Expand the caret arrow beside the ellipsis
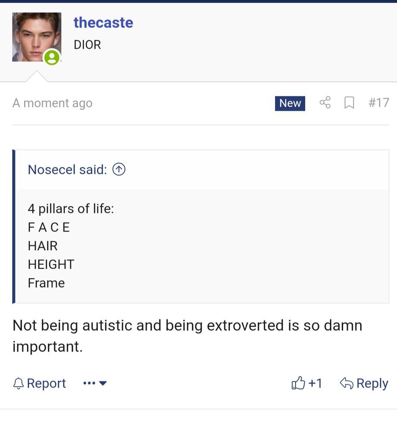This screenshot has width=397, height=431. 103,383
